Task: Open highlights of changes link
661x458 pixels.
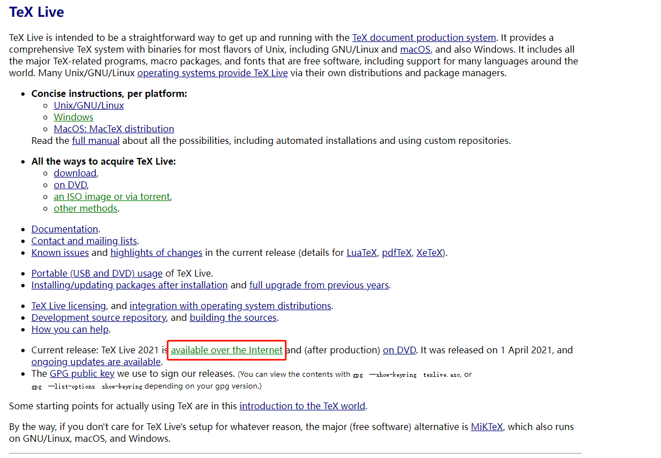Action: pyautogui.click(x=156, y=253)
